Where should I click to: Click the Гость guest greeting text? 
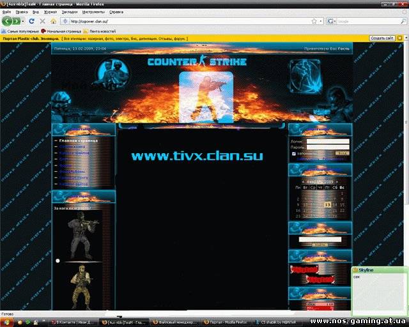point(344,49)
